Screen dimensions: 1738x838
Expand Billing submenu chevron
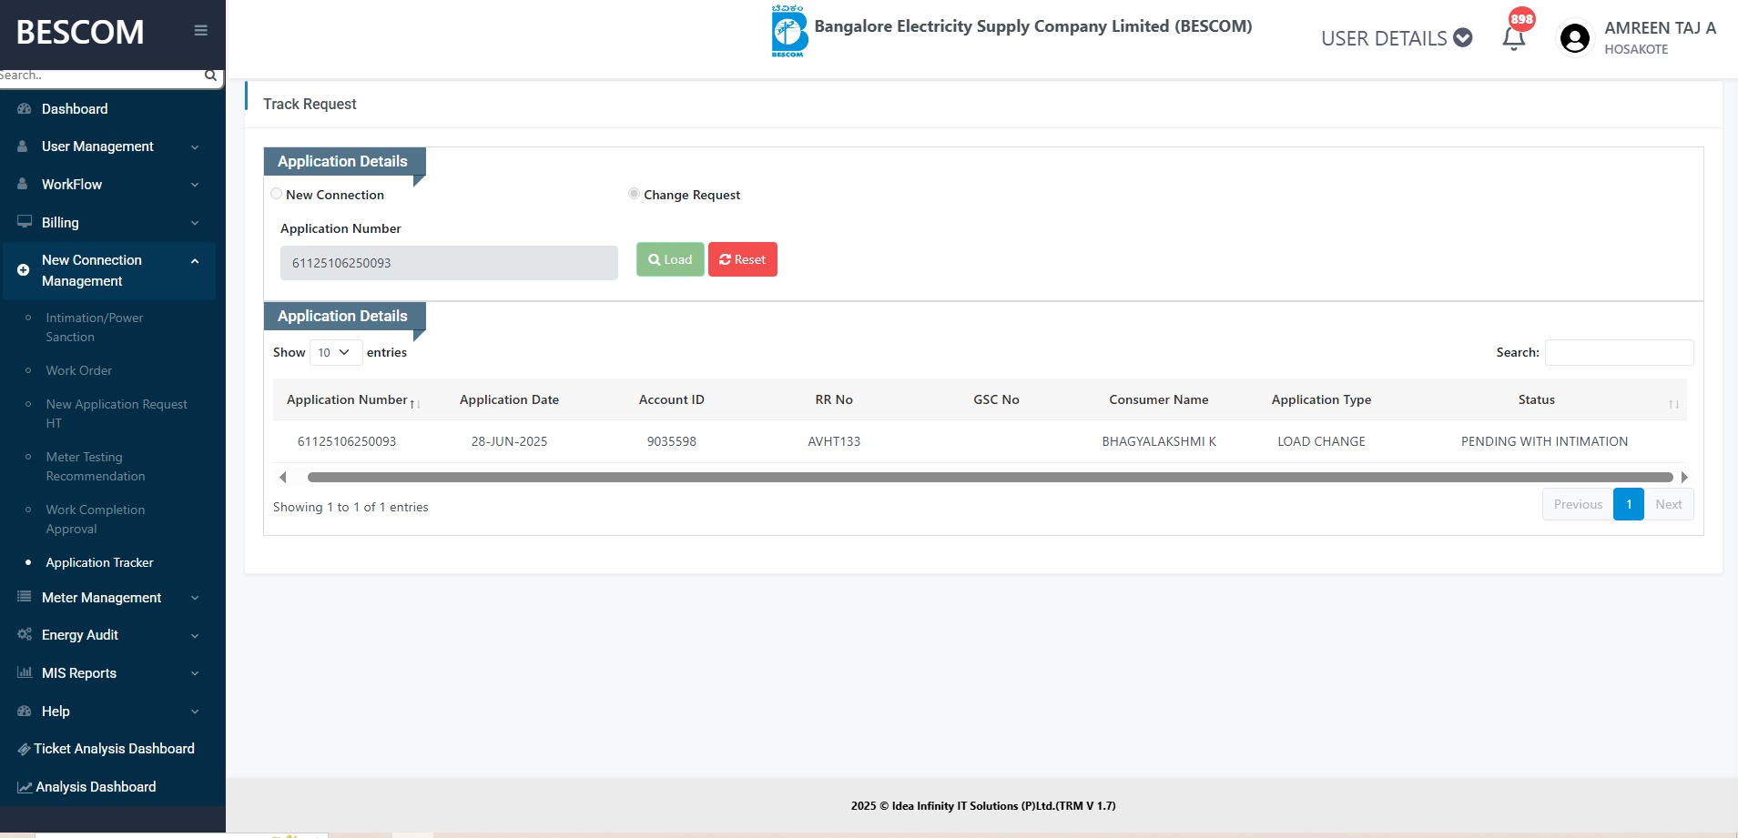195,223
